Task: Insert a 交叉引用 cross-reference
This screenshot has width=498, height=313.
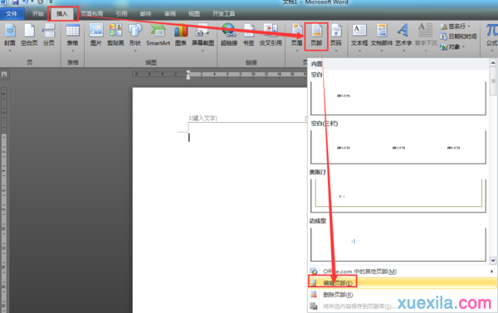Action: (271, 34)
